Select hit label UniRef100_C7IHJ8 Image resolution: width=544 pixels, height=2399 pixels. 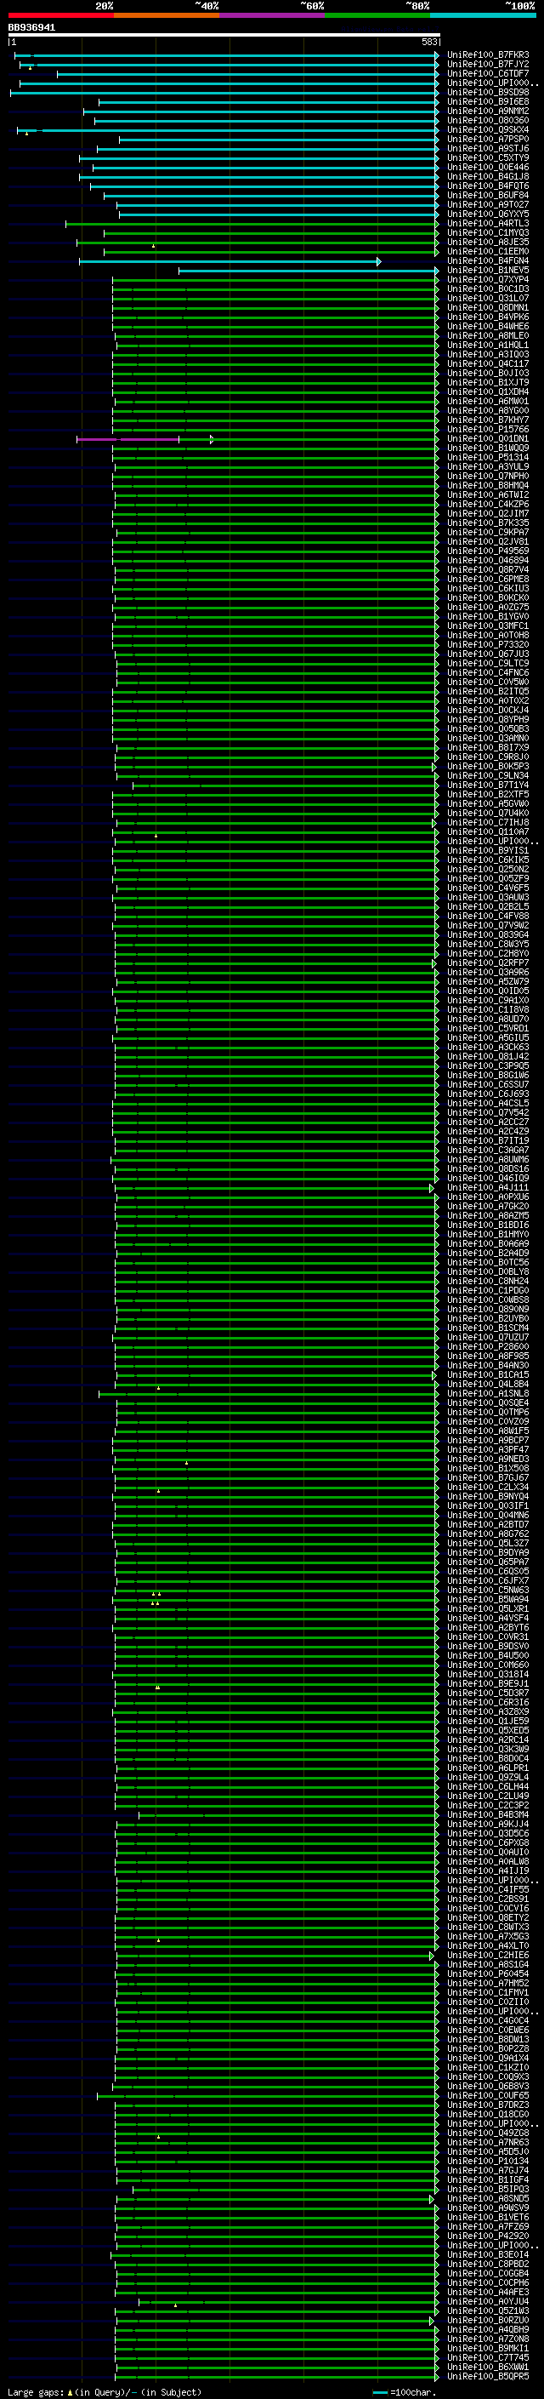click(488, 822)
